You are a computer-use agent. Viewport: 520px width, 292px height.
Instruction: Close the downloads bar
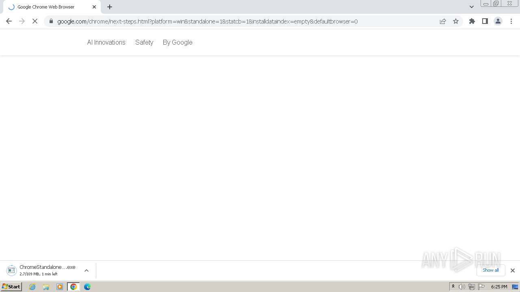pos(513,271)
